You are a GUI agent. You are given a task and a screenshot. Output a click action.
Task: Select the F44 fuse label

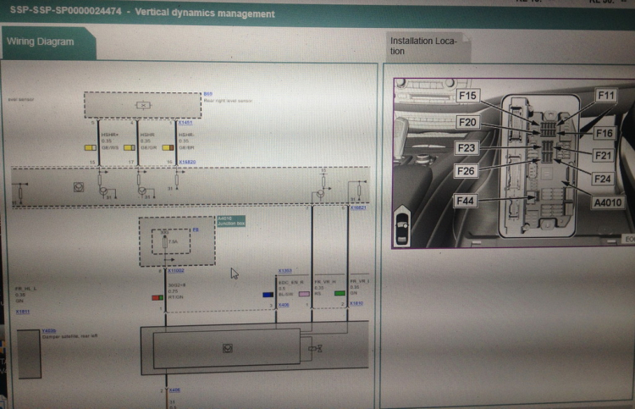pyautogui.click(x=465, y=201)
